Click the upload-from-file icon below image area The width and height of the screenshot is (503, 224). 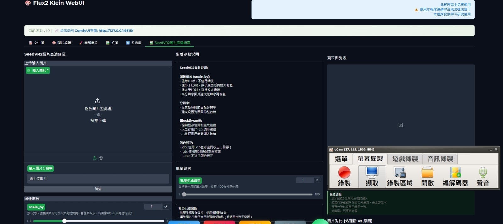click(95, 158)
